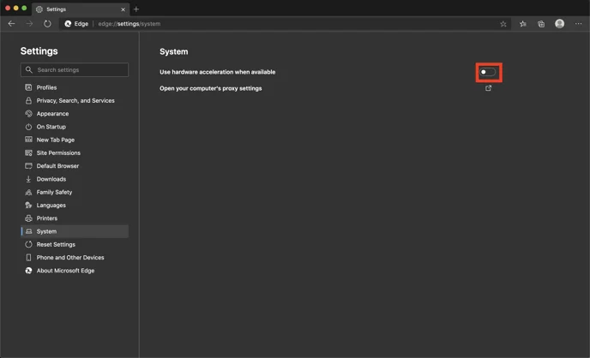Reload the page with refresh icon
This screenshot has height=358, width=590.
47,24
